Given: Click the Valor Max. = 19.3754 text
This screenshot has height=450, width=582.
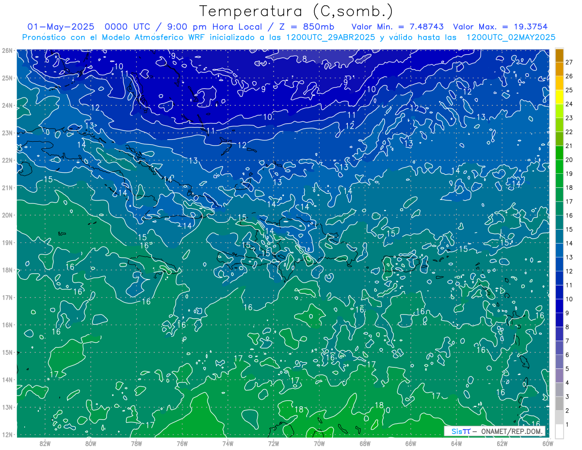Looking at the screenshot, I should pos(501,27).
